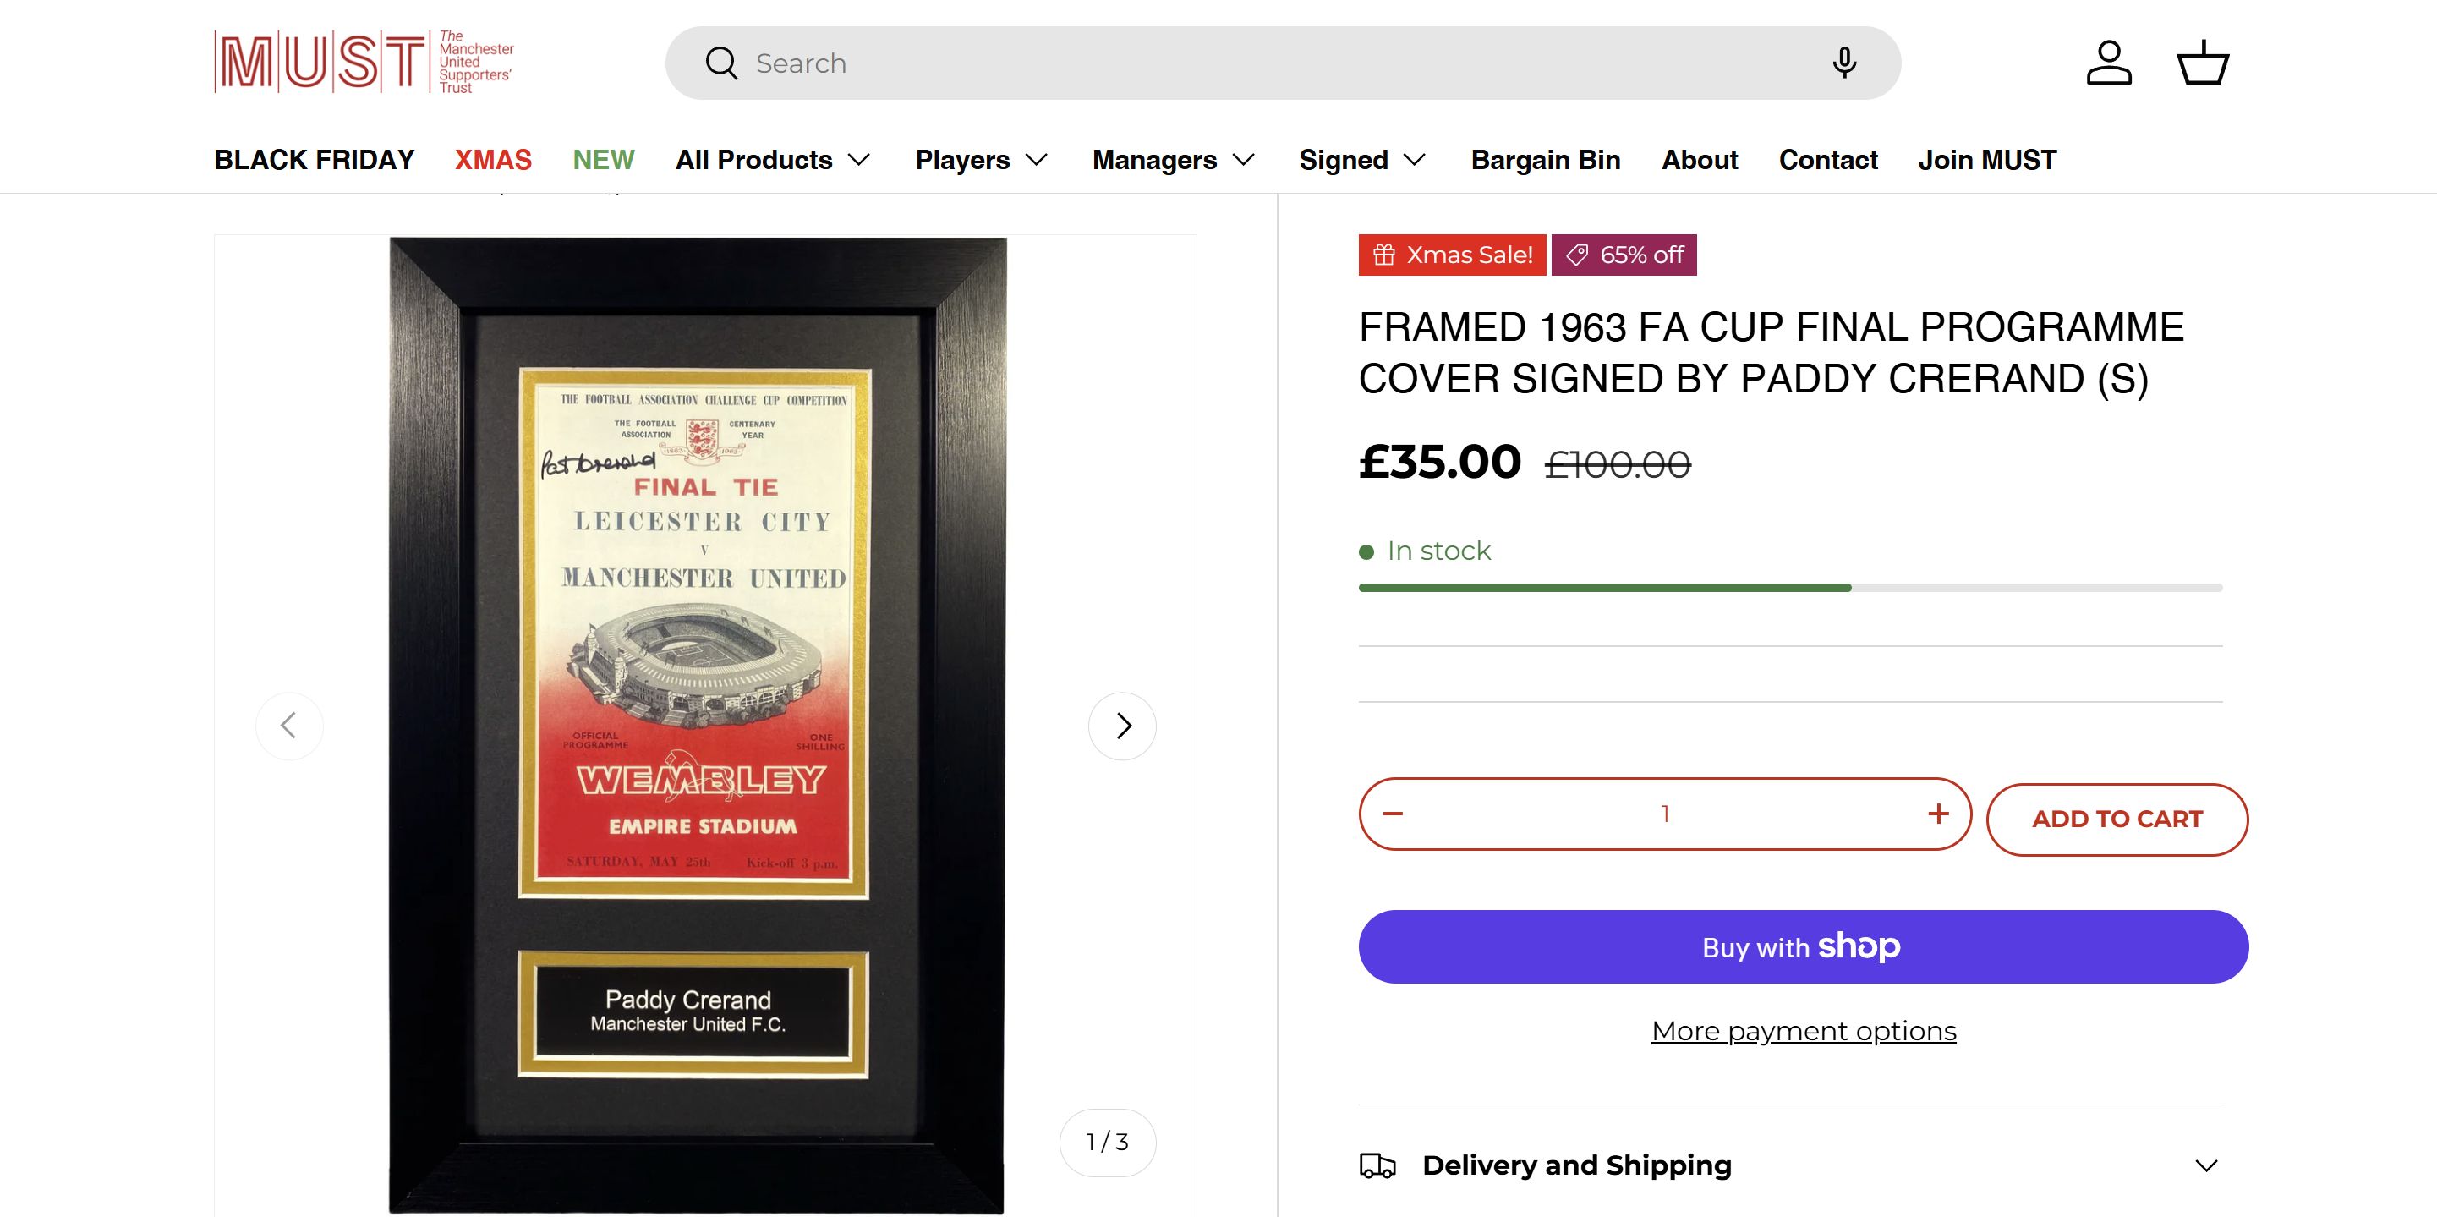Decrease quantity with minus button
The width and height of the screenshot is (2437, 1217).
pos(1393,814)
